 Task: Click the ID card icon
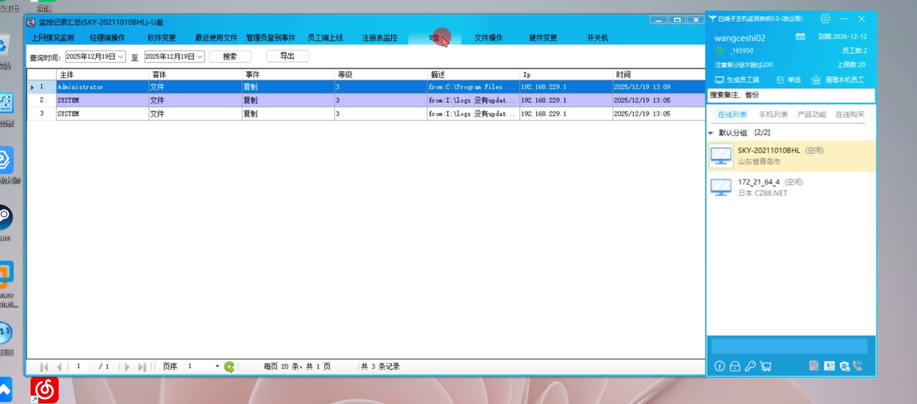click(829, 366)
